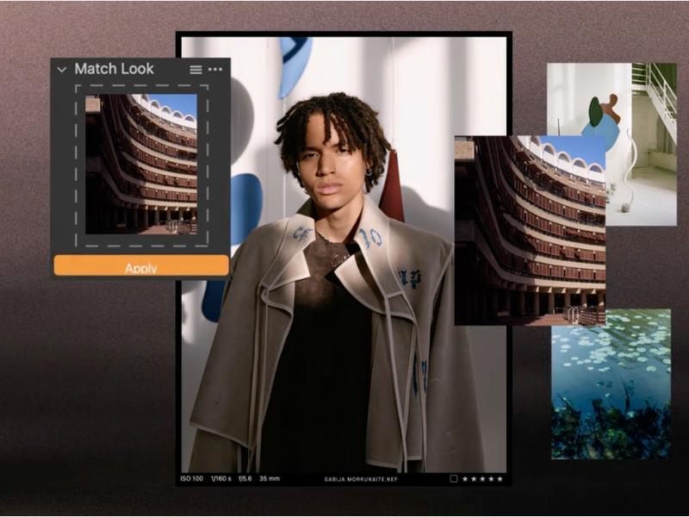
Task: Toggle the color tag checkbox beside the stars
Action: coord(454,477)
